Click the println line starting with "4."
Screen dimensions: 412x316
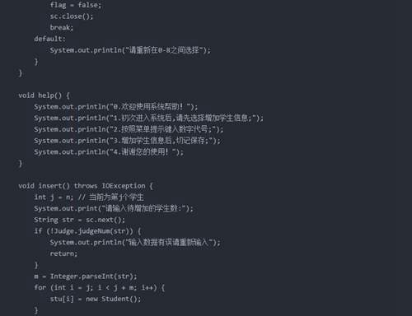(x=109, y=152)
